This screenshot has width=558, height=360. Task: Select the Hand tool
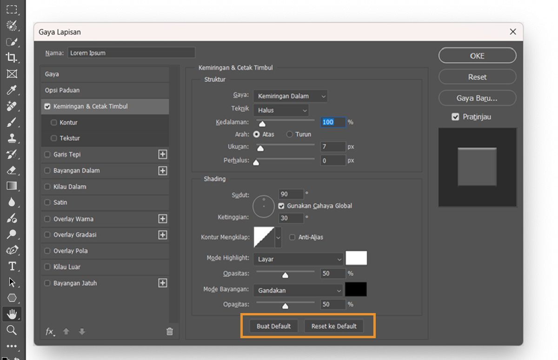(x=12, y=314)
